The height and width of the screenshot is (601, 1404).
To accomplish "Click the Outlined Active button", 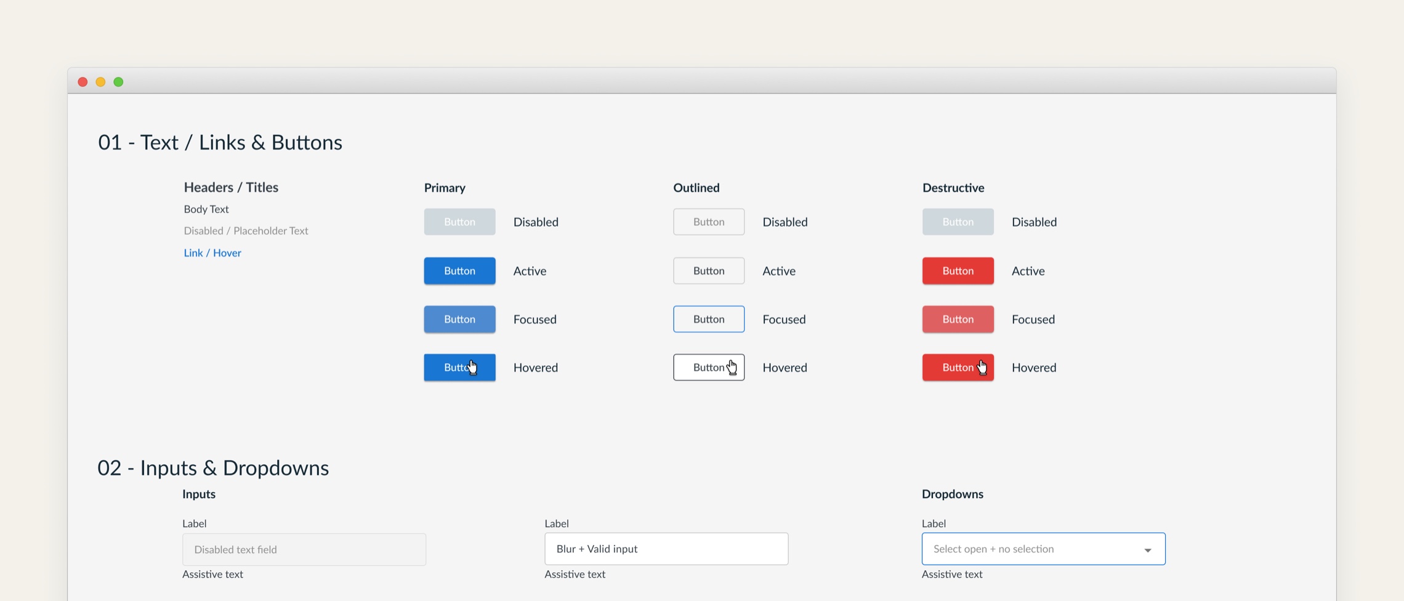I will (709, 271).
